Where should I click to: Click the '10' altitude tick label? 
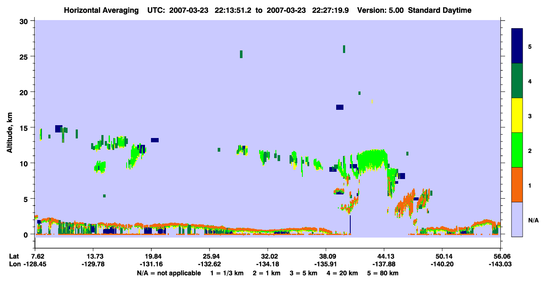click(24, 163)
